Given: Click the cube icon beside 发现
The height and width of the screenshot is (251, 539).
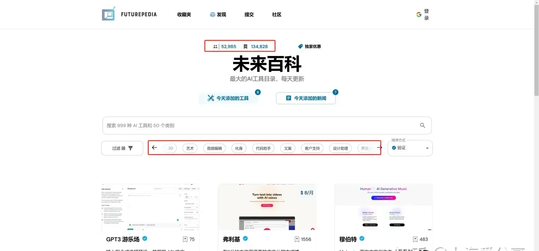Looking at the screenshot, I should pos(212,15).
